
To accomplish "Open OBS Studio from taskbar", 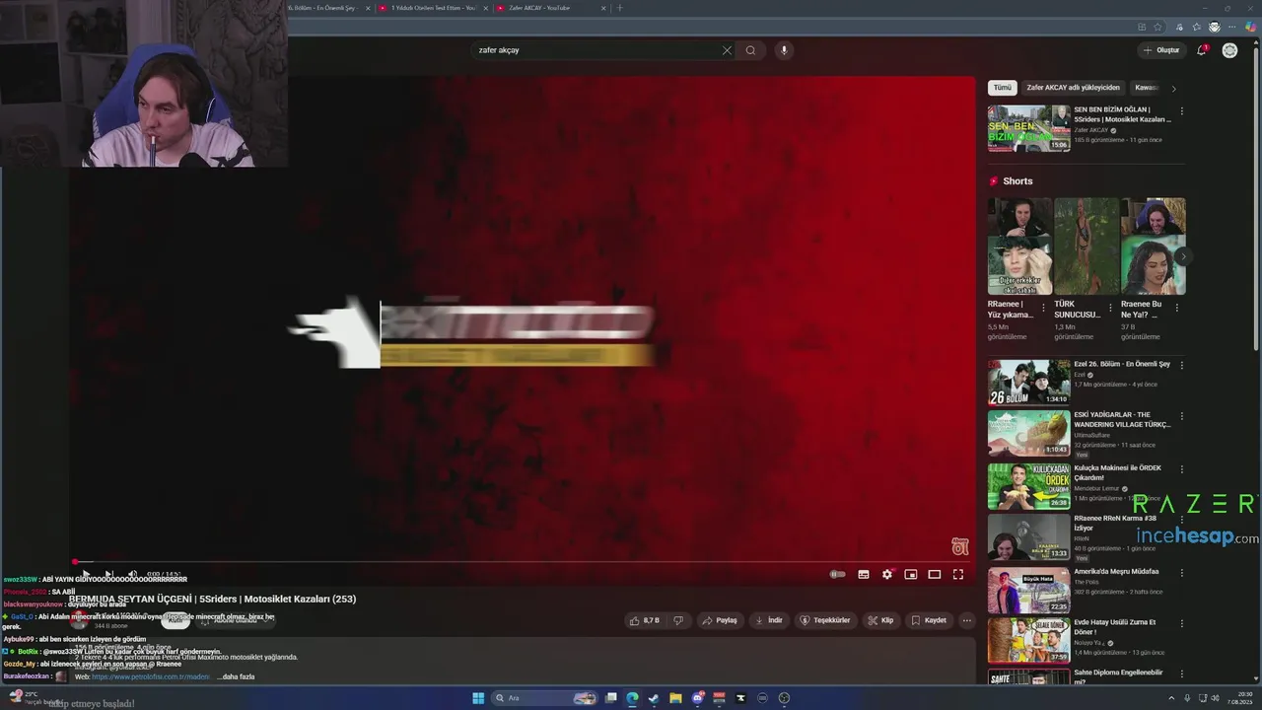I will 784,698.
